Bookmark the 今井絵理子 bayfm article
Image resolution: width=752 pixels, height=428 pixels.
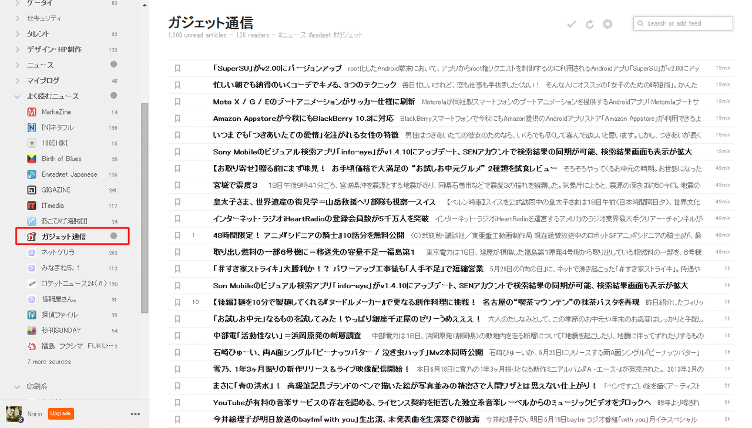point(177,419)
